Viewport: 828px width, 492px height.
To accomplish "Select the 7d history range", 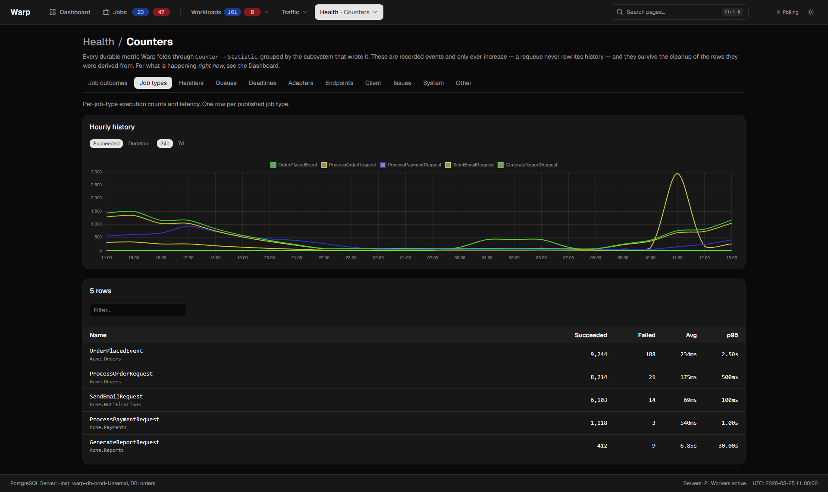I will [181, 144].
